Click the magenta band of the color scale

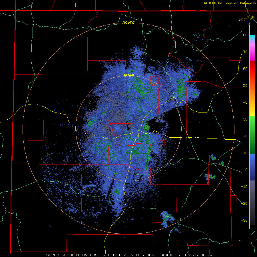(x=252, y=52)
